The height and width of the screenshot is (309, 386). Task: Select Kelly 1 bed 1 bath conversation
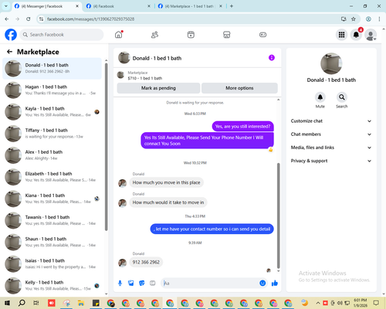(x=52, y=286)
